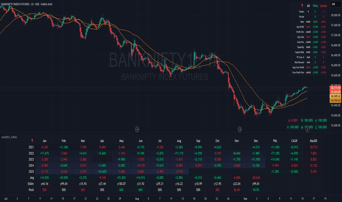The image size is (342, 202).
Task: Click the red 55,111.90 price label
Action: (336, 88)
